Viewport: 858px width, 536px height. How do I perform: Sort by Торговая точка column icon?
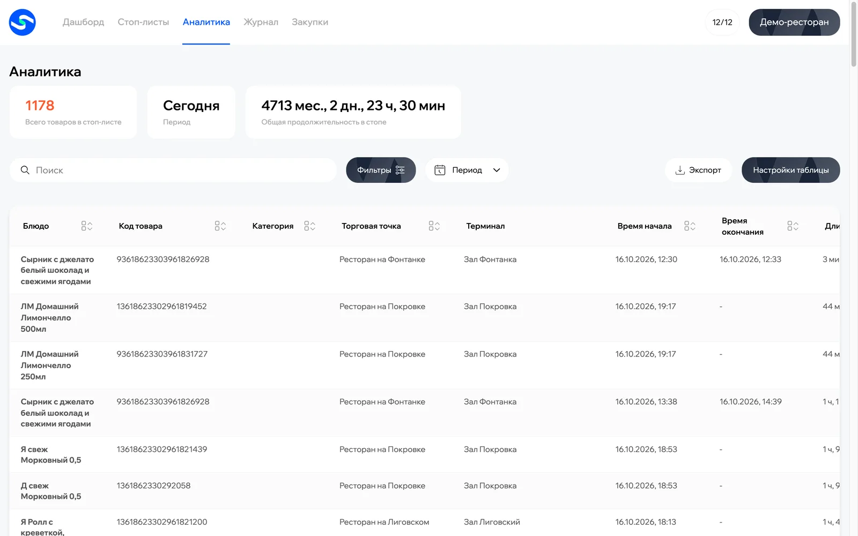click(434, 226)
